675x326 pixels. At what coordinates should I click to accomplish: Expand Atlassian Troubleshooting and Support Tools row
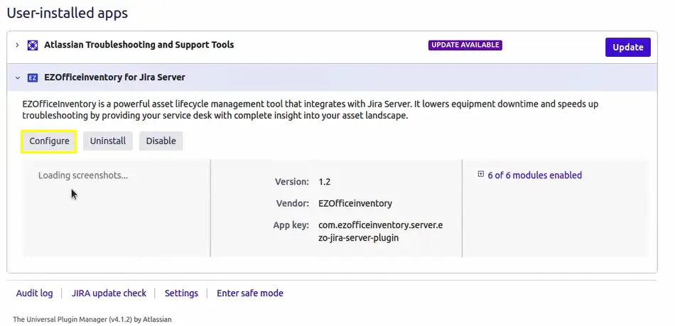(17, 45)
